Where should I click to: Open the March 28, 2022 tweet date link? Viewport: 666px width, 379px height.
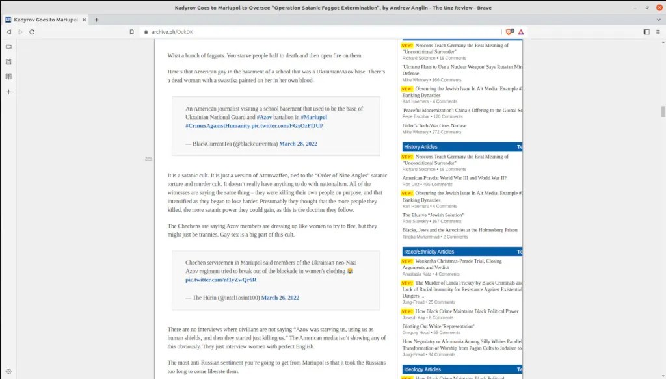point(298,144)
